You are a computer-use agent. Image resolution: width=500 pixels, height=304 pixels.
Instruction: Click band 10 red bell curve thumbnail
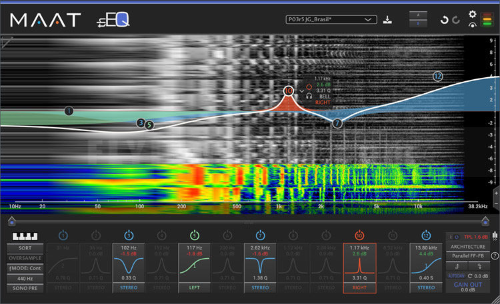pyautogui.click(x=359, y=266)
